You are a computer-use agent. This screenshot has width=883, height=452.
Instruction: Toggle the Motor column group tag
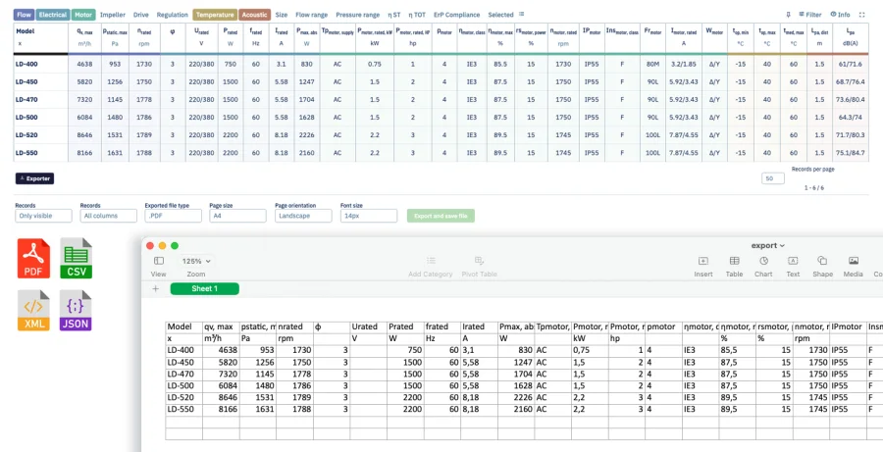[84, 15]
